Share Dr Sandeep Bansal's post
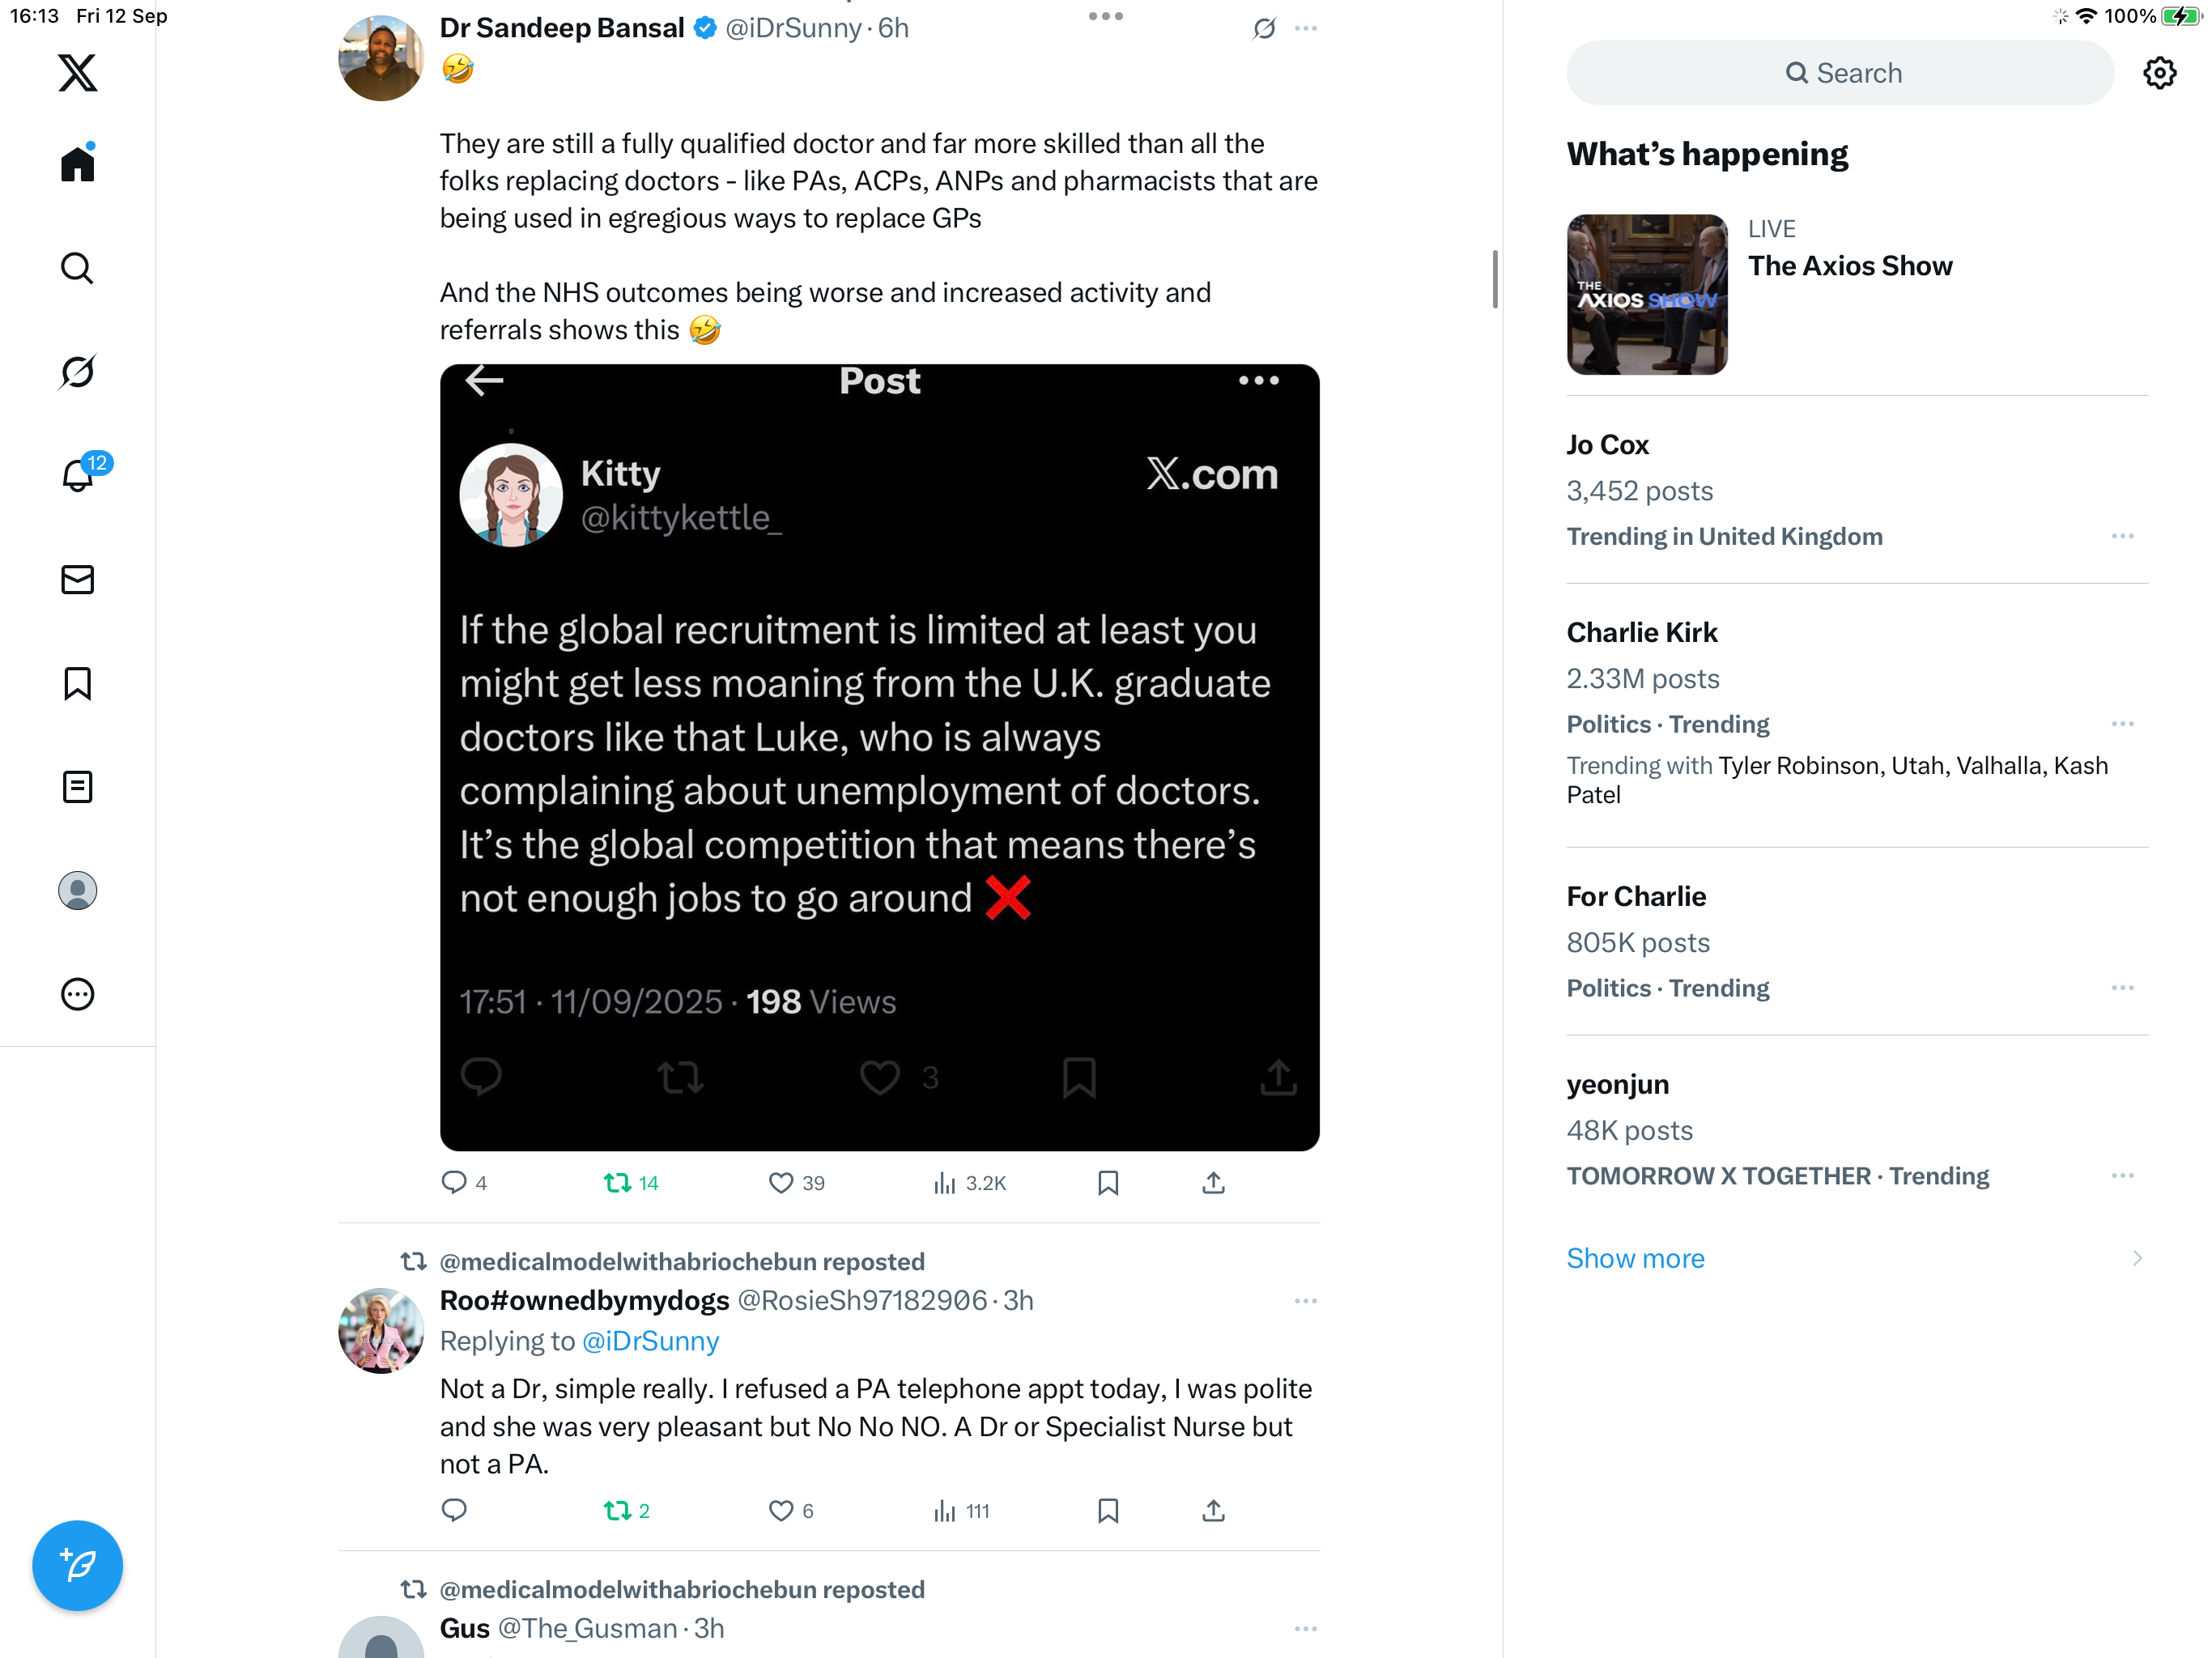Viewport: 2212px width, 1658px height. click(1213, 1183)
